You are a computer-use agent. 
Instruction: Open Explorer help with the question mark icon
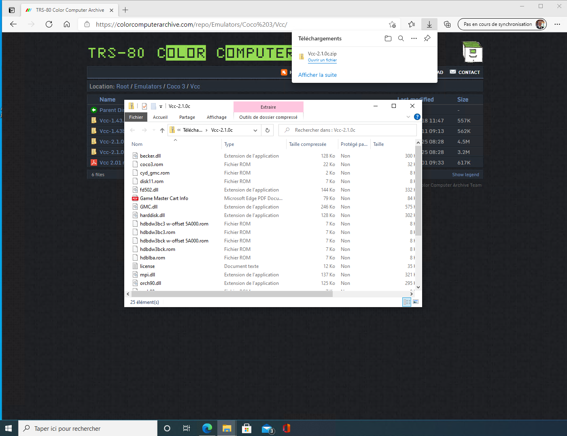pos(417,117)
